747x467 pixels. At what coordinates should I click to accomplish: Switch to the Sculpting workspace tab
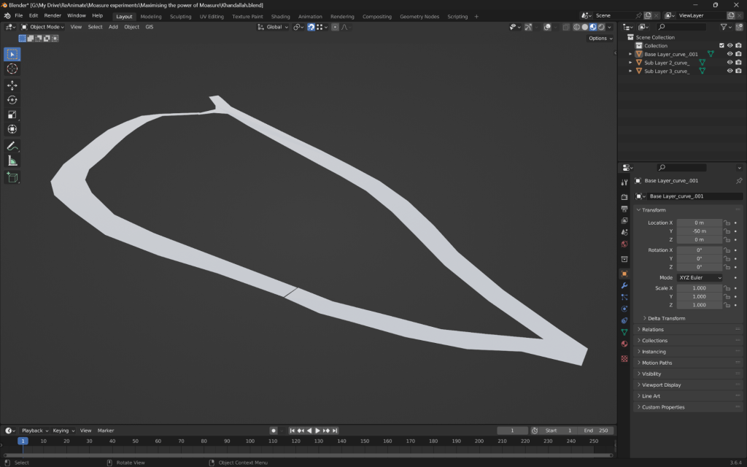tap(180, 16)
